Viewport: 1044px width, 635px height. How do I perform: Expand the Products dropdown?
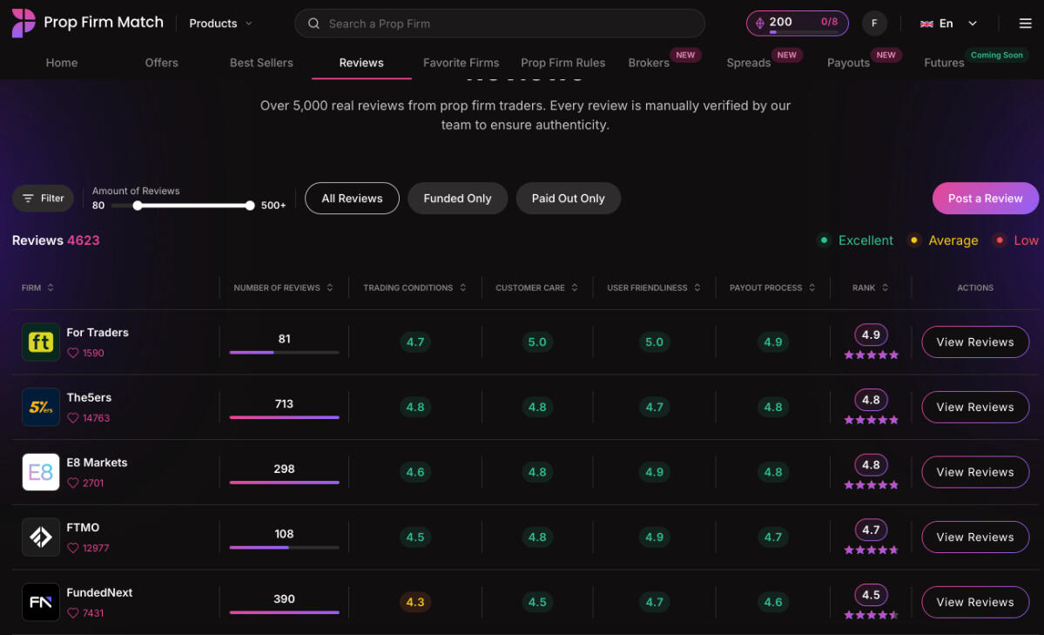tap(220, 24)
